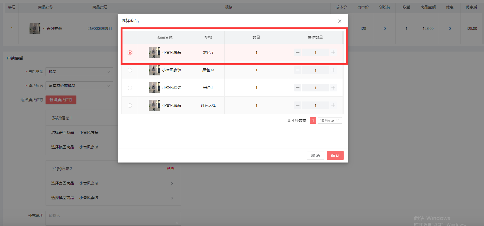Open the 10 条/页 page size dropdown

tap(330, 120)
